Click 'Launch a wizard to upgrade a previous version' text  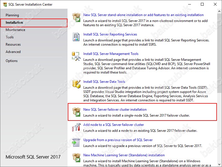click(x=143, y=146)
